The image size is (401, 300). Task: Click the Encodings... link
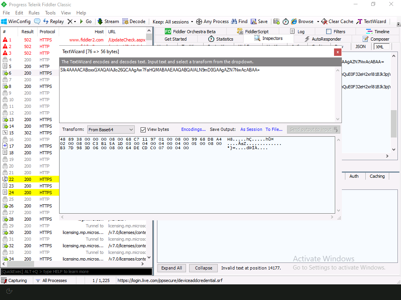[x=193, y=130]
